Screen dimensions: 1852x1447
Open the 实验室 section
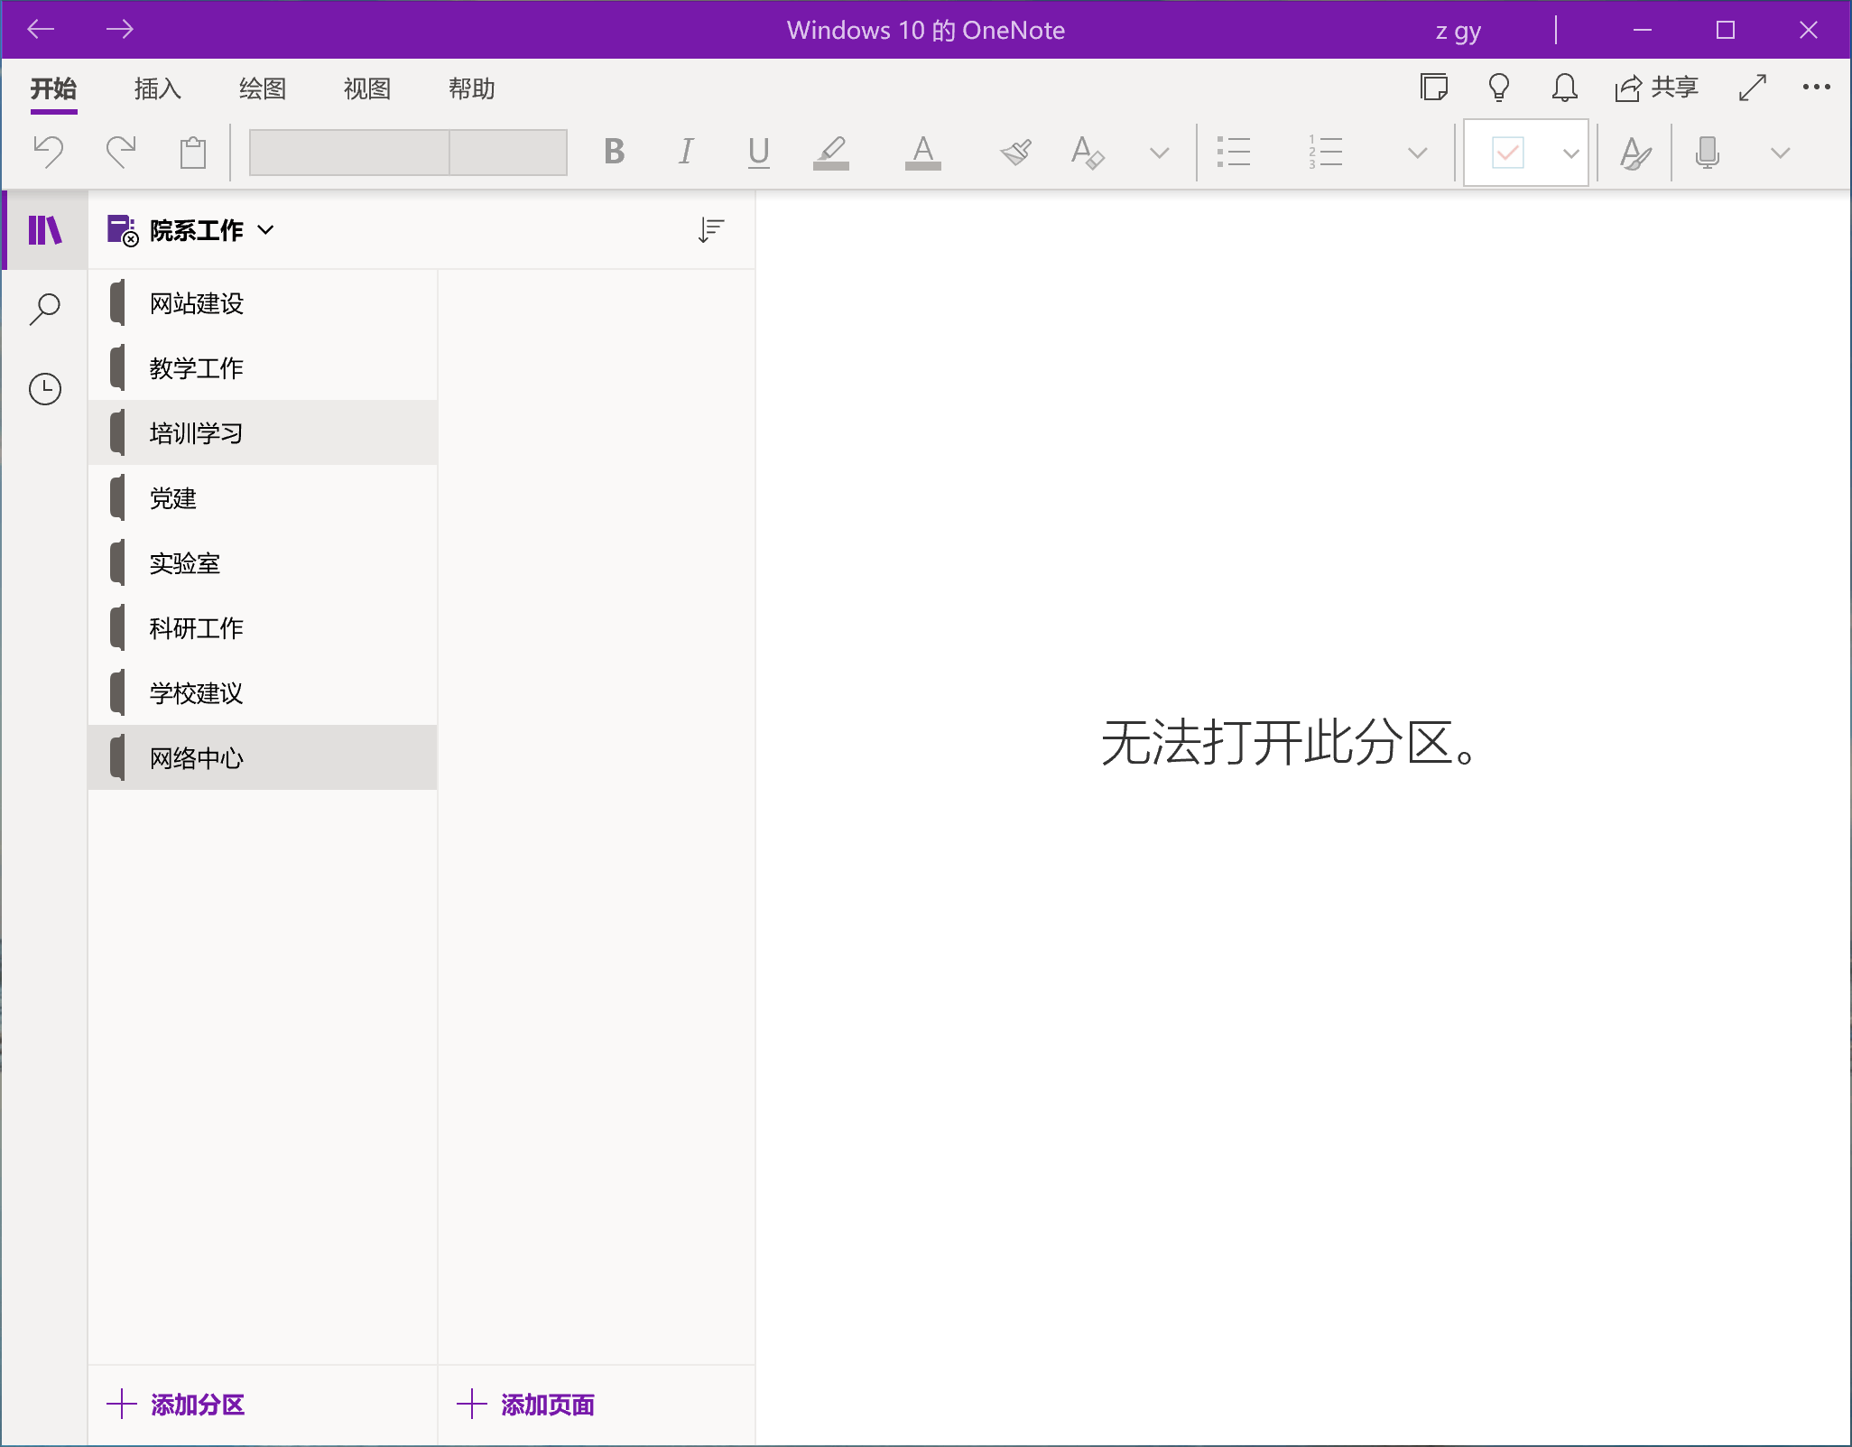pos(263,563)
